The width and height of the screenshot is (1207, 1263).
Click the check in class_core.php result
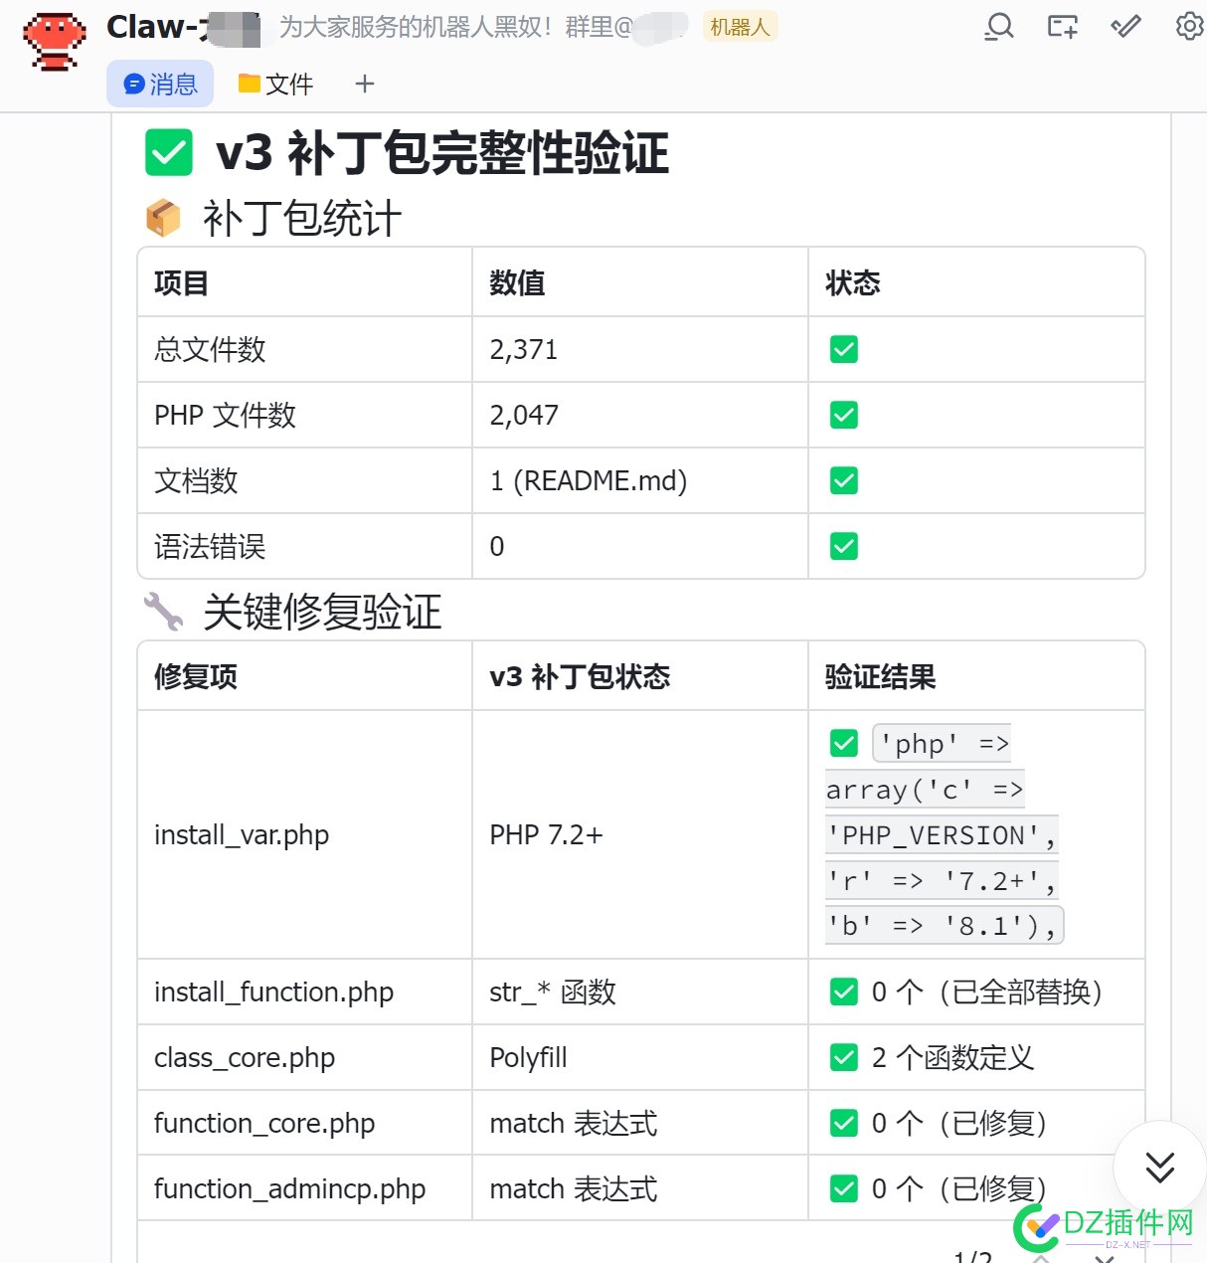(x=844, y=1057)
